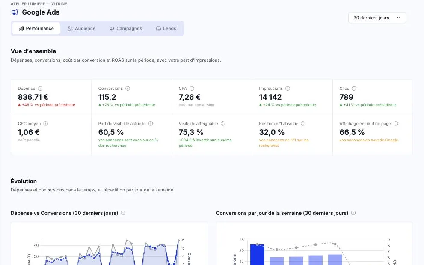Viewport: 424px width, 265px height.
Task: Click the 1,06 € average CPC value
Action: pyautogui.click(x=29, y=132)
